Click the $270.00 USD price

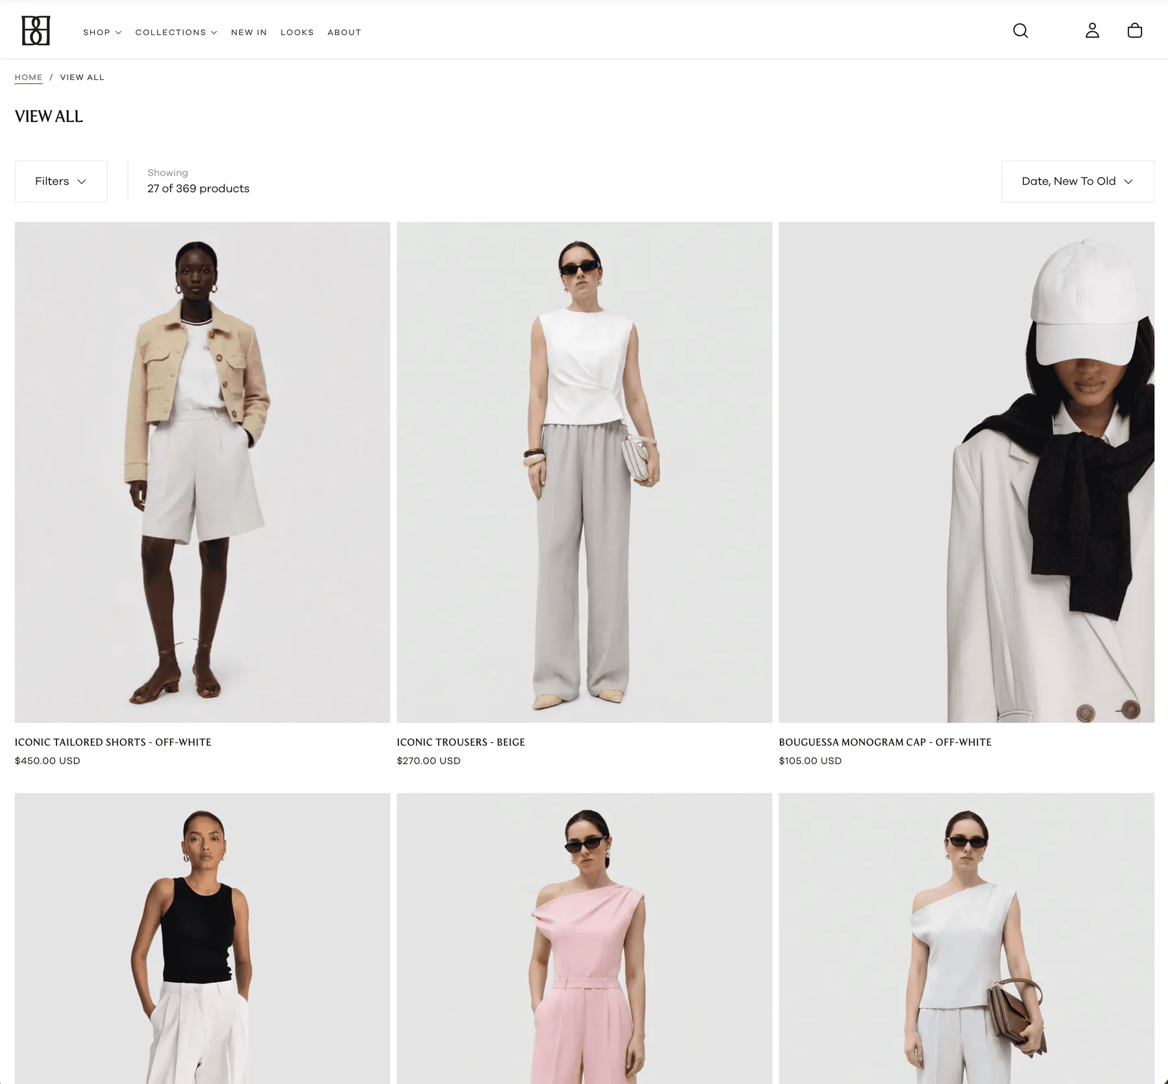(429, 761)
